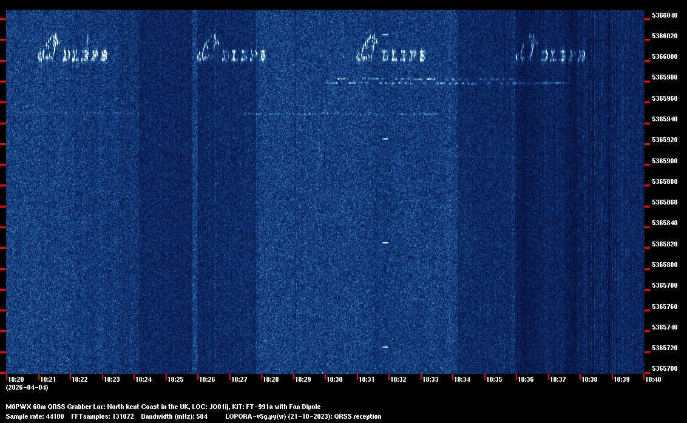
Task: Click the horizontal signal trace at 5365980 Hz
Action: pos(448,81)
